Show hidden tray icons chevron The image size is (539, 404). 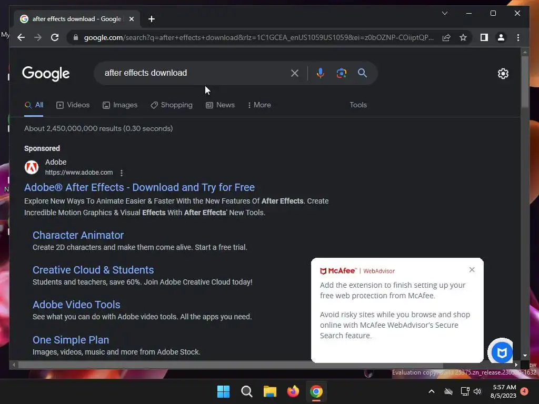432,391
